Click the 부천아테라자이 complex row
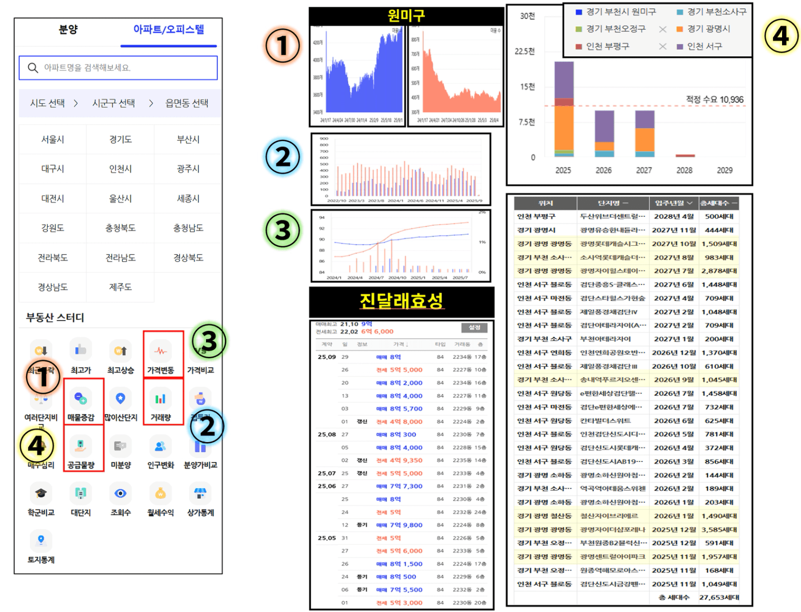Image resolution: width=801 pixels, height=612 pixels. 626,339
